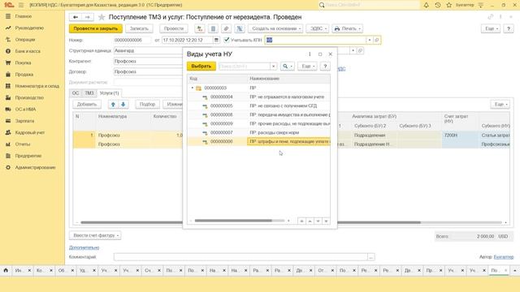Click Провести и закрыть button

pyautogui.click(x=96, y=29)
